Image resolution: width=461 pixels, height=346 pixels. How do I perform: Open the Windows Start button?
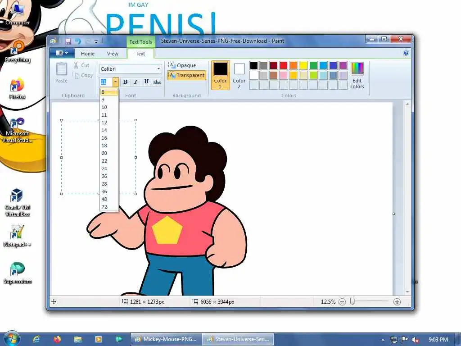pyautogui.click(x=11, y=339)
